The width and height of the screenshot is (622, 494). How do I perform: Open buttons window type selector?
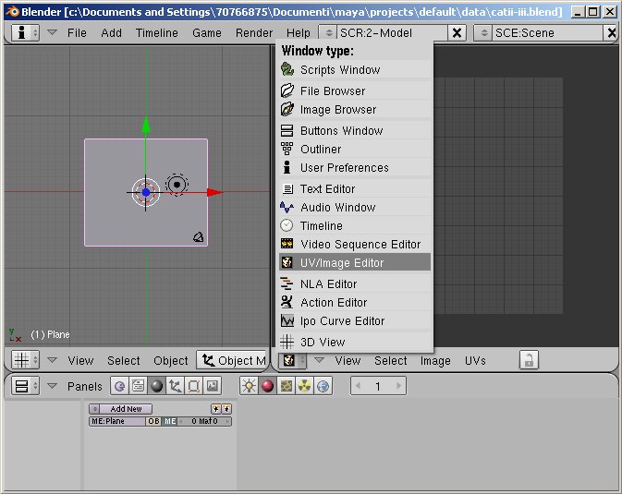(25, 386)
